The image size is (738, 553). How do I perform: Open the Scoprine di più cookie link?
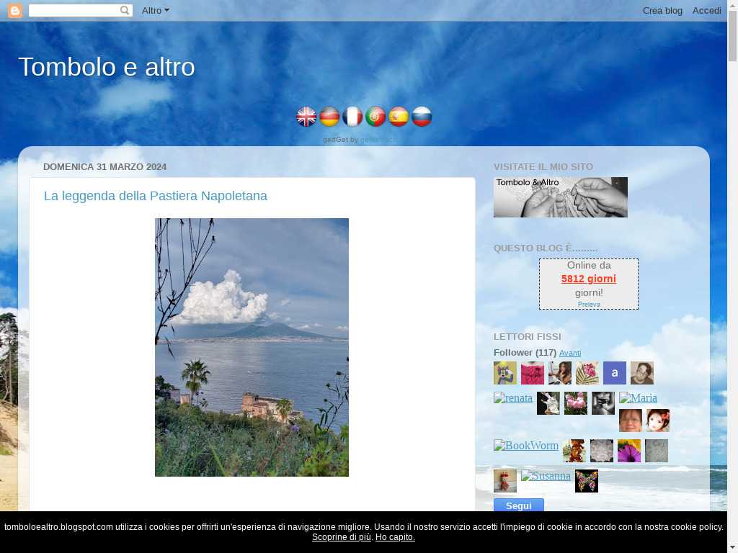[x=342, y=537]
